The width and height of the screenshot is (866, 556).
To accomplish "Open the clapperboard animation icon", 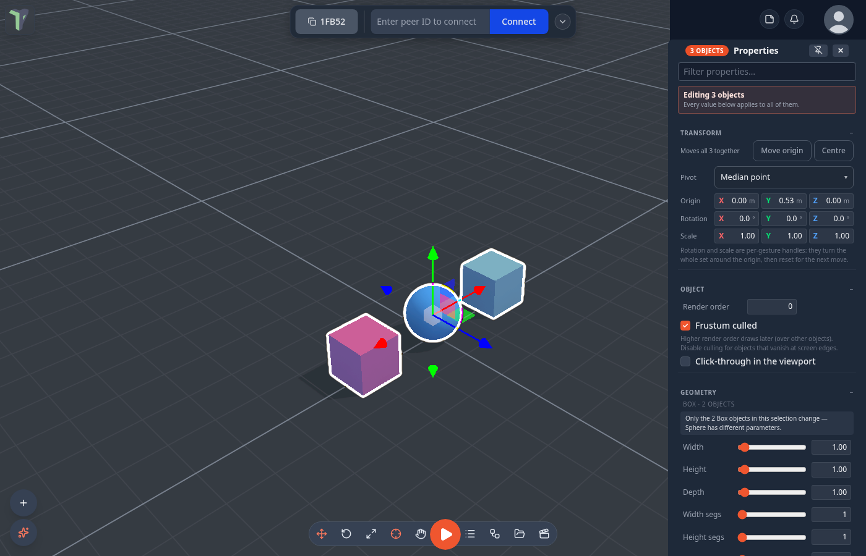I will (544, 534).
